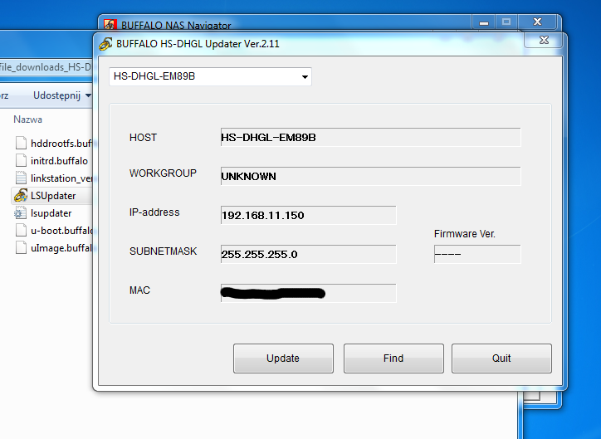Select the uImage.buffalo file icon
This screenshot has width=601, height=439.
[x=21, y=248]
